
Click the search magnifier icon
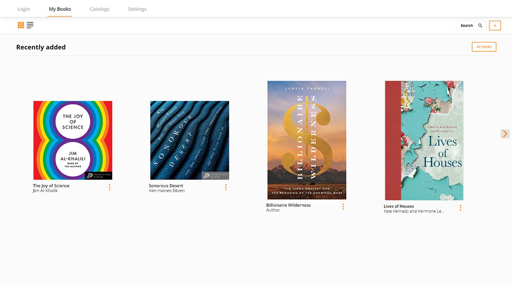pyautogui.click(x=480, y=25)
